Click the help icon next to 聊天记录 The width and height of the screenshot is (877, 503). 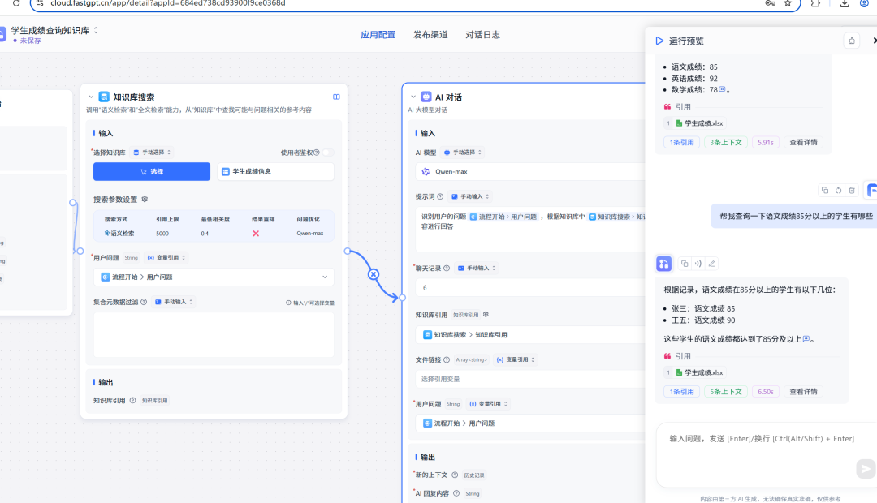447,268
